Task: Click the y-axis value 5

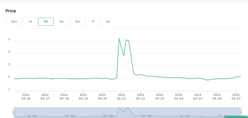Action: coord(9,40)
